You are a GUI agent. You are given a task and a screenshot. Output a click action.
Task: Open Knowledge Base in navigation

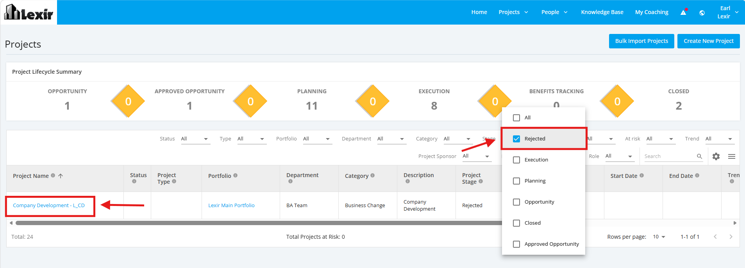click(x=602, y=12)
